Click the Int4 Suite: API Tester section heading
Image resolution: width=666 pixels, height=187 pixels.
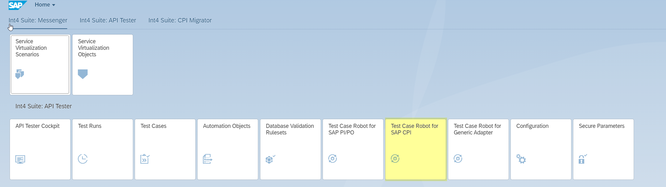tap(44, 106)
